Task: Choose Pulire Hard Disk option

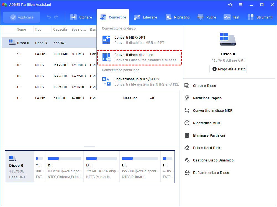Action: [207, 148]
